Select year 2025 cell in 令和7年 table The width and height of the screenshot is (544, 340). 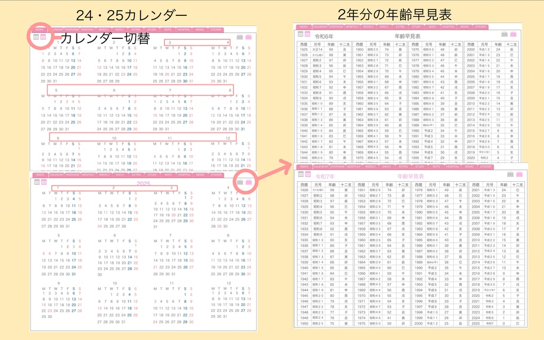click(475, 324)
